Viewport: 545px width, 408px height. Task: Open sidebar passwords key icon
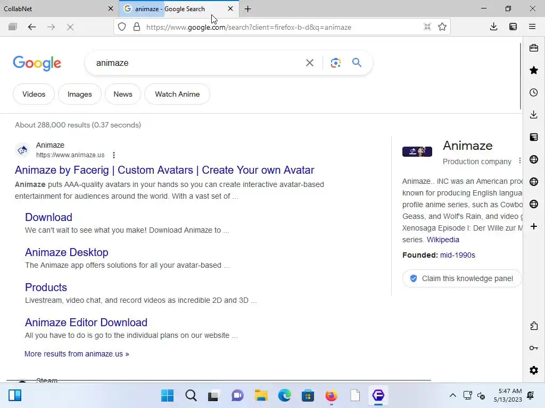tap(534, 348)
